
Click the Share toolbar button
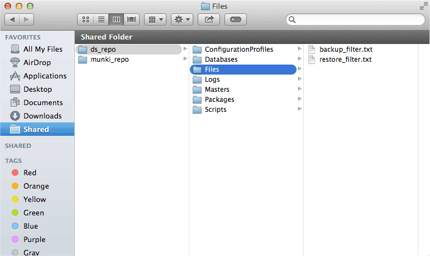209,19
